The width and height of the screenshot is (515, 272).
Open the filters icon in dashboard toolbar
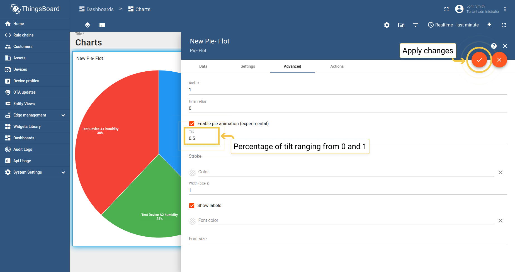click(x=416, y=25)
